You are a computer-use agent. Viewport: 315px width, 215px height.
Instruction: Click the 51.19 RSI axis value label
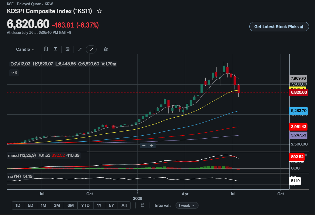coord(295,181)
